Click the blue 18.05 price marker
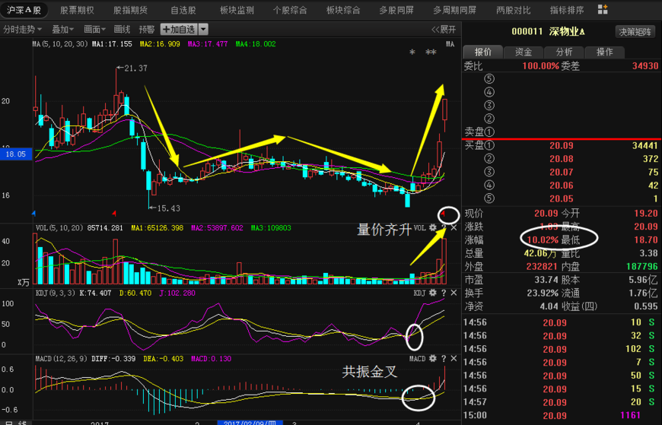 tap(16, 154)
